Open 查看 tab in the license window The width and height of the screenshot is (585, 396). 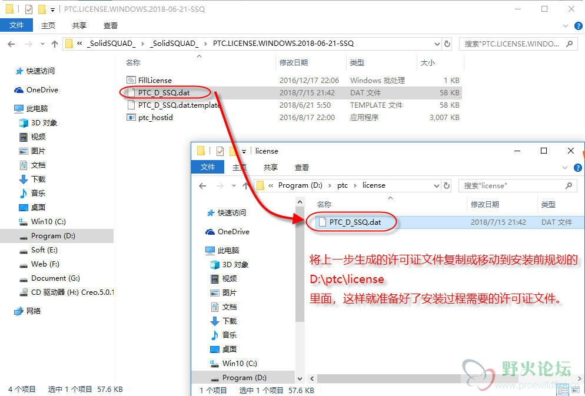(301, 168)
